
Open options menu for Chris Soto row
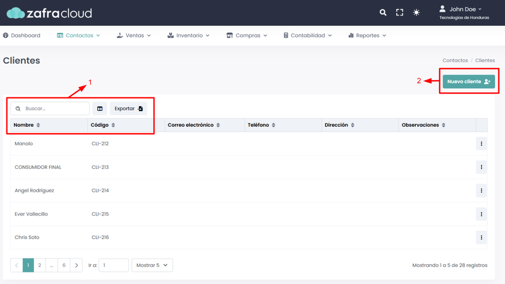481,237
